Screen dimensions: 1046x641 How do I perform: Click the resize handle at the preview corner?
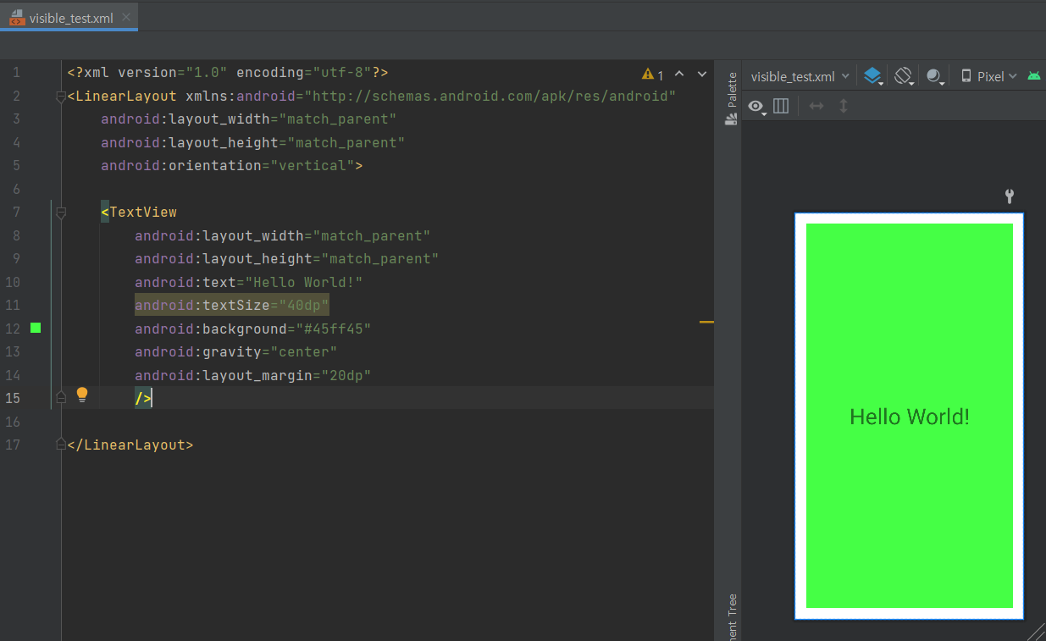tap(1036, 632)
